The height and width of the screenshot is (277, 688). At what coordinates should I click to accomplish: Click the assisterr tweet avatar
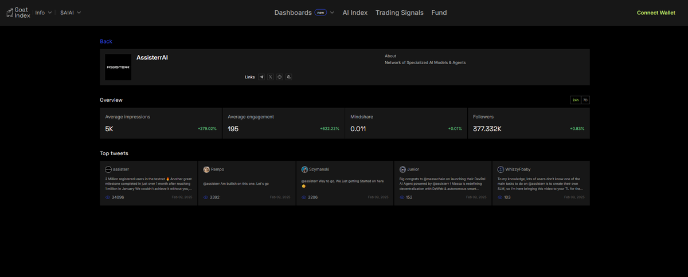[x=108, y=169]
